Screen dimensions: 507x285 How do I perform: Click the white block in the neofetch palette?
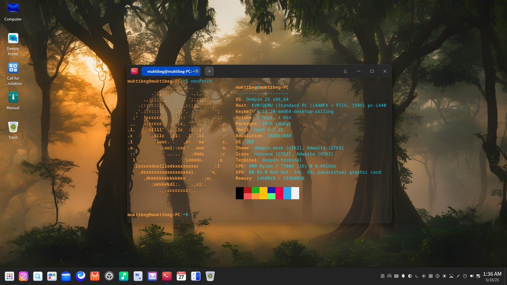coord(295,193)
